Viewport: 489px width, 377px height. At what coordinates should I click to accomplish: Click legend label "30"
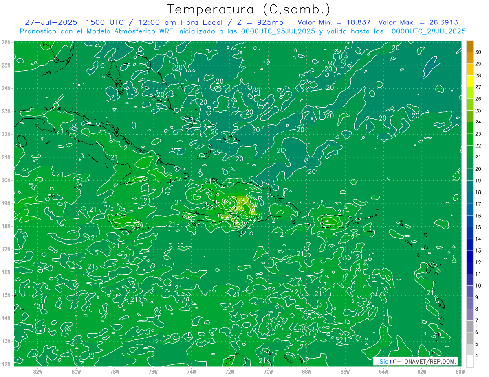coord(478,52)
